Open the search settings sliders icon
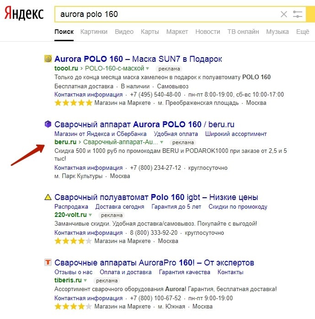The height and width of the screenshot is (319, 315). pos(298,14)
